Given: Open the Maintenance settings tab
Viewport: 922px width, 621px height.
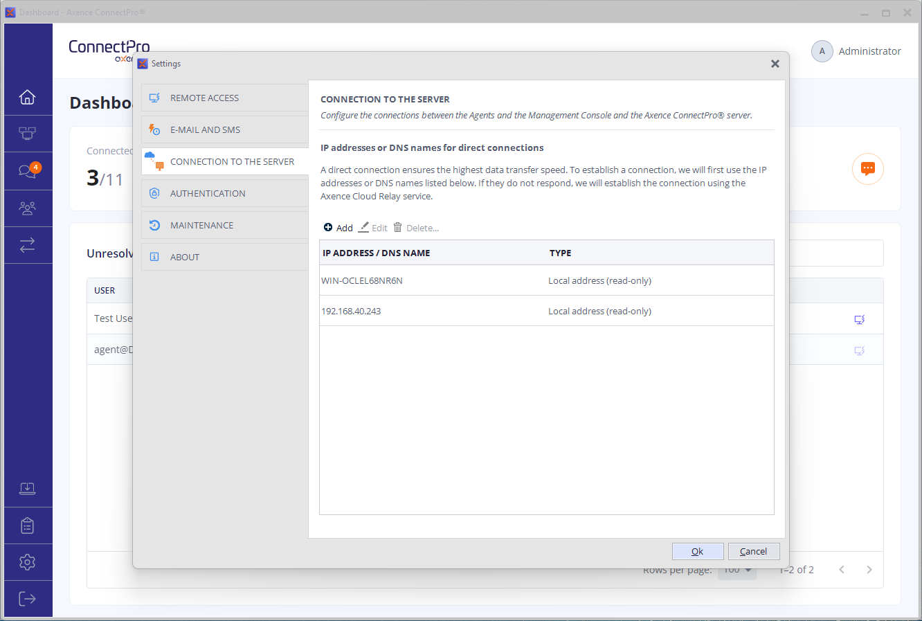Looking at the screenshot, I should pyautogui.click(x=225, y=225).
